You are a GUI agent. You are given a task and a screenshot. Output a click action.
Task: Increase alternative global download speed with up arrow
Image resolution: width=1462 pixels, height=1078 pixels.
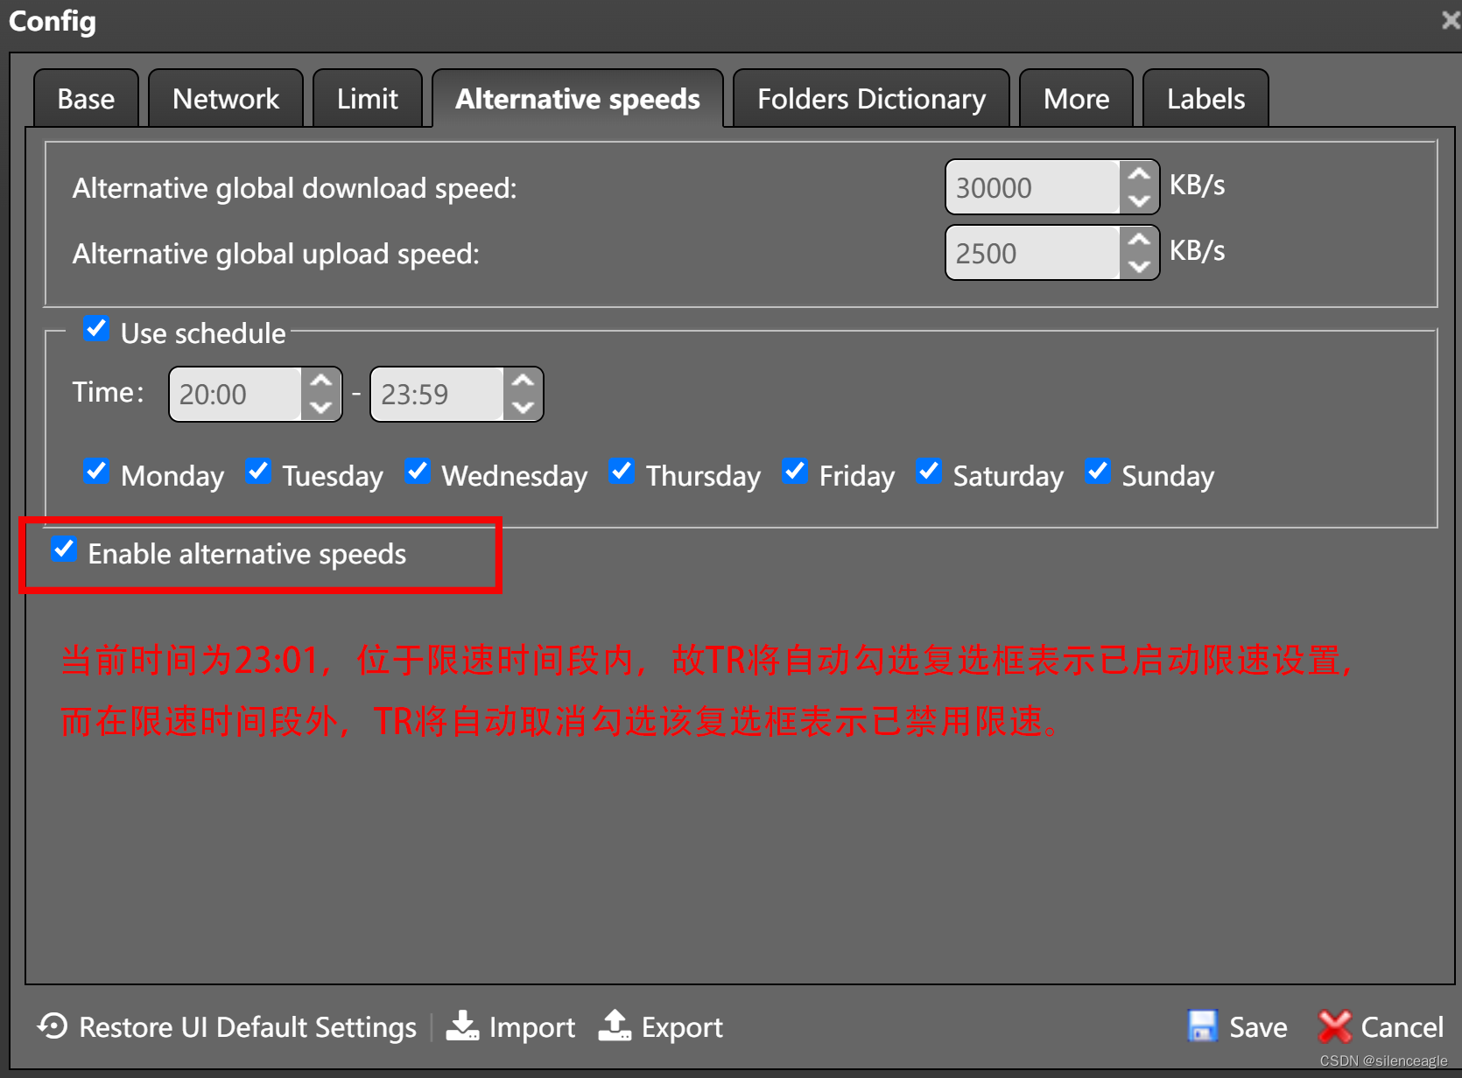click(1138, 173)
